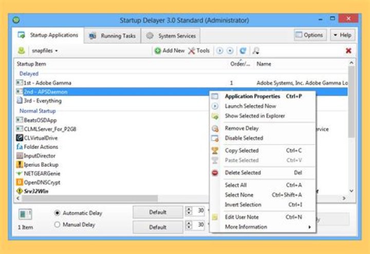370x254 pixels.
Task: Click the upper delay value field 30
Action: [199, 210]
